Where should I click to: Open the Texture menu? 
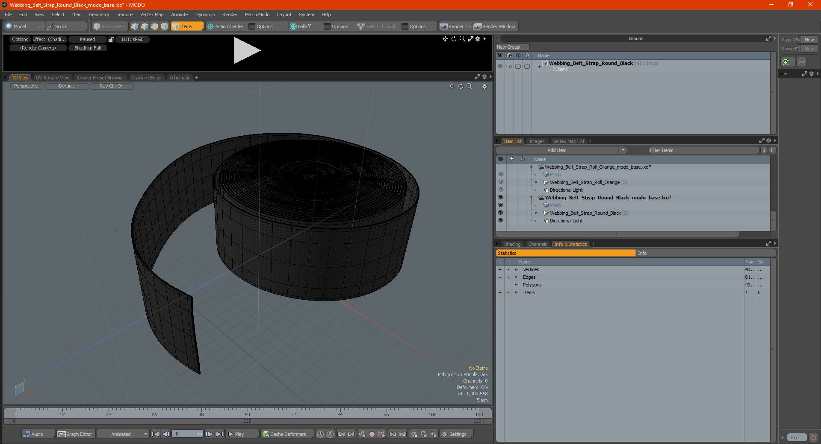tap(124, 15)
